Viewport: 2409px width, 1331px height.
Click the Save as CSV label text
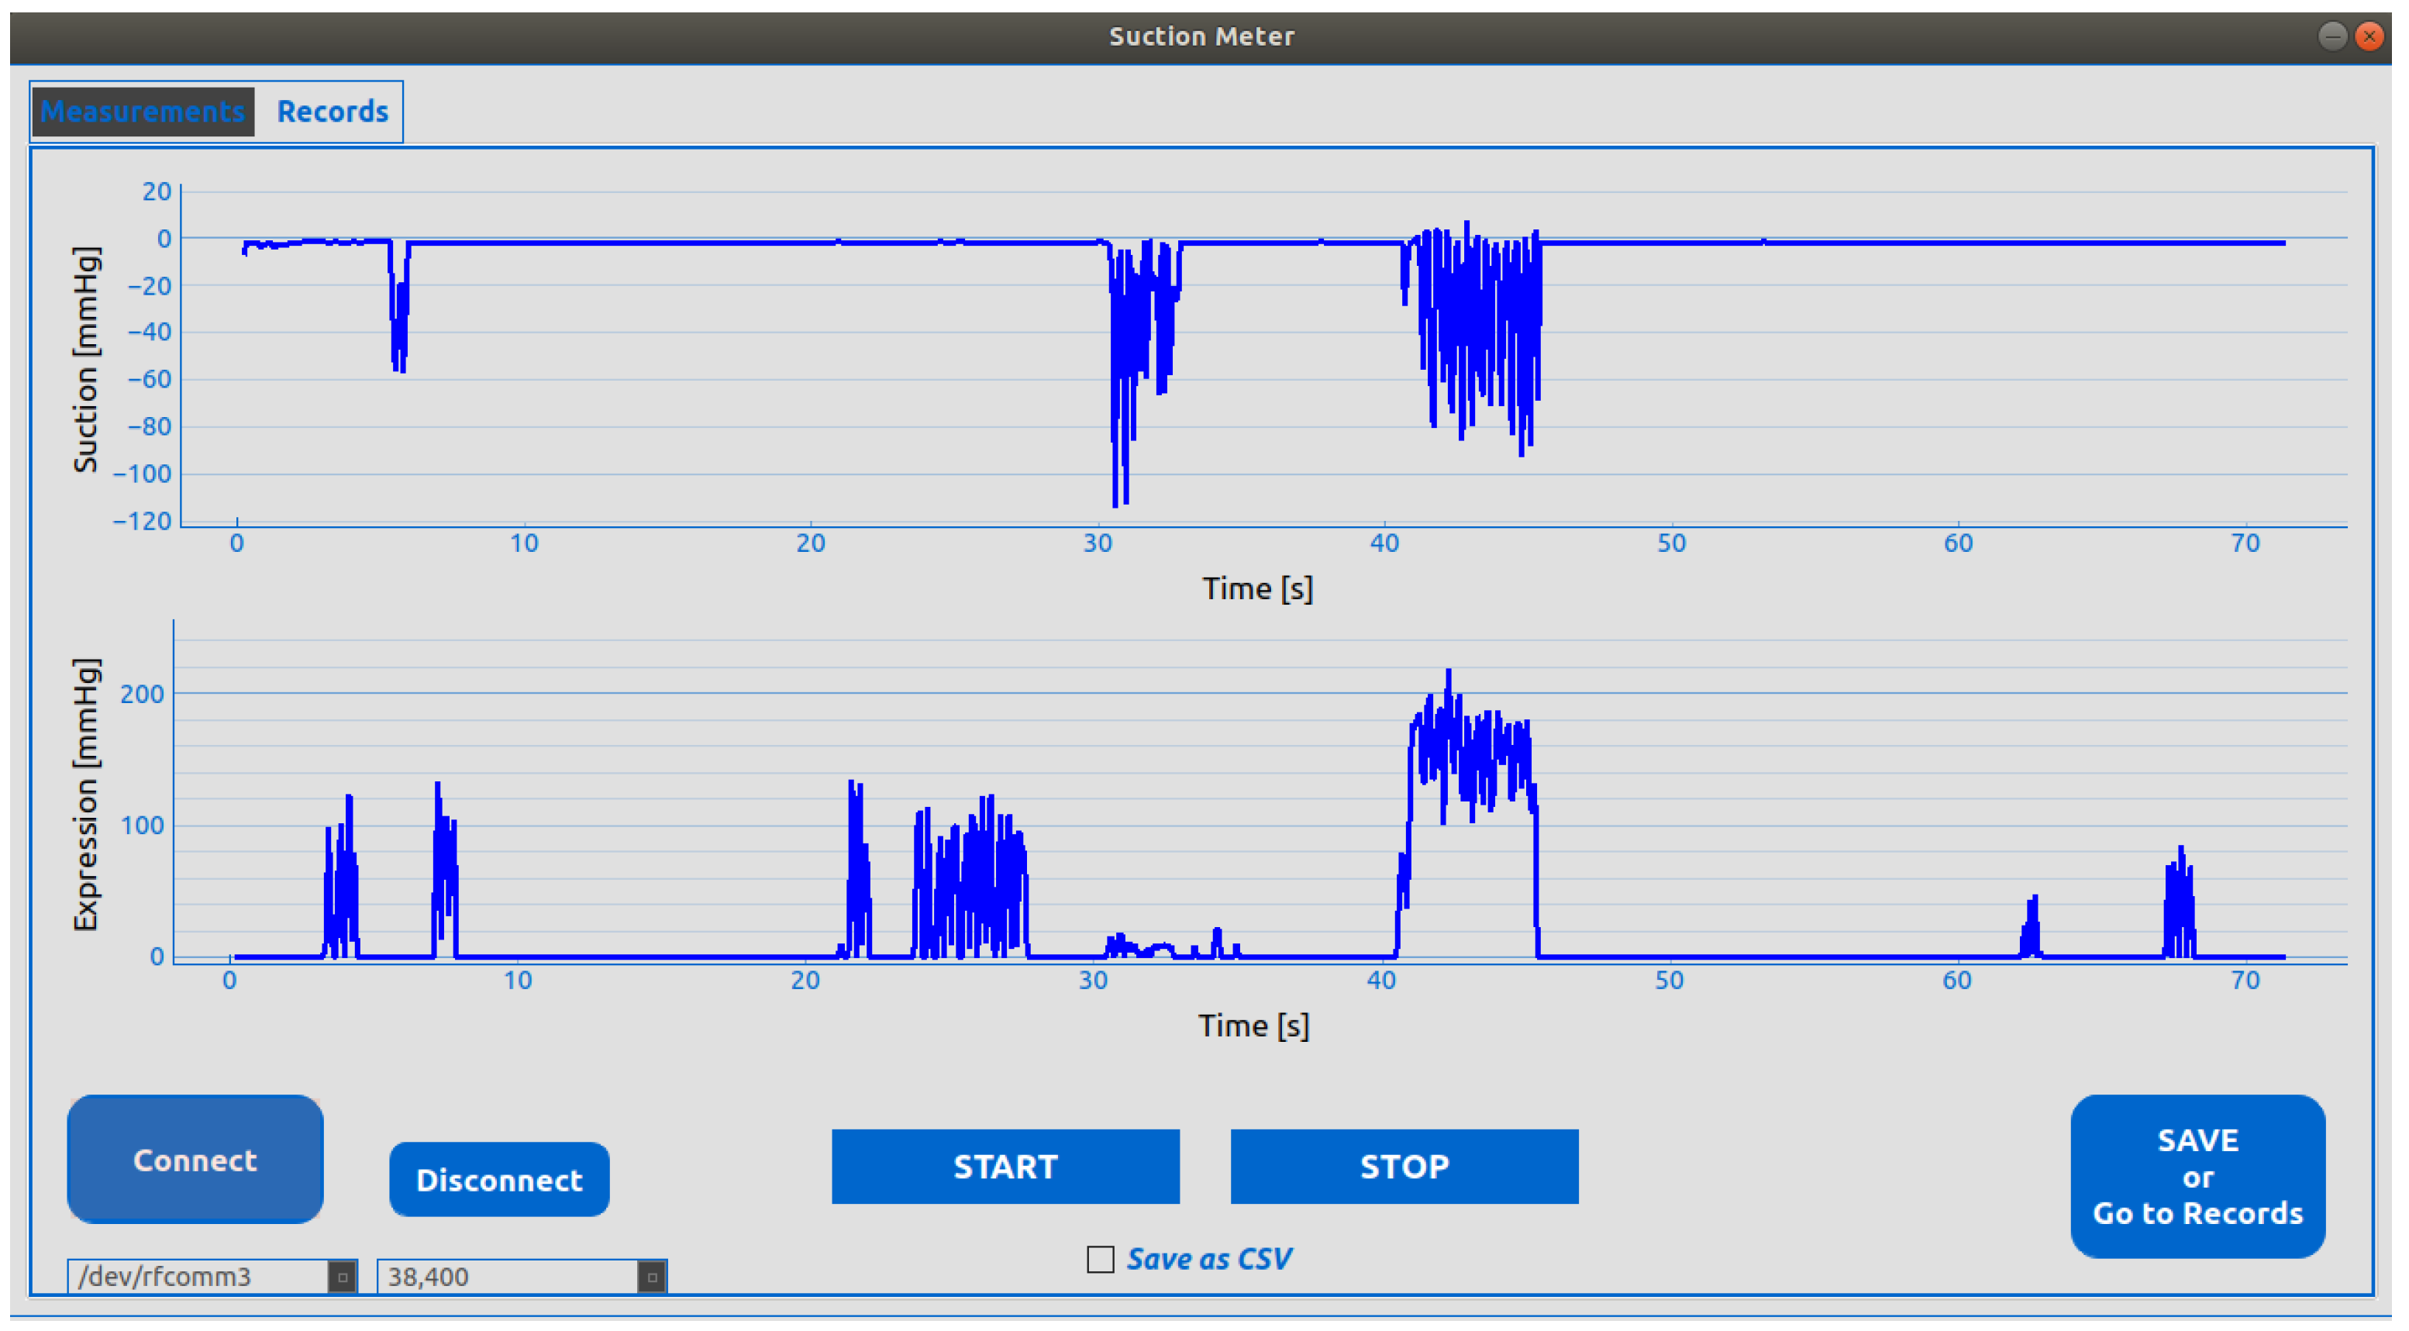1208,1259
